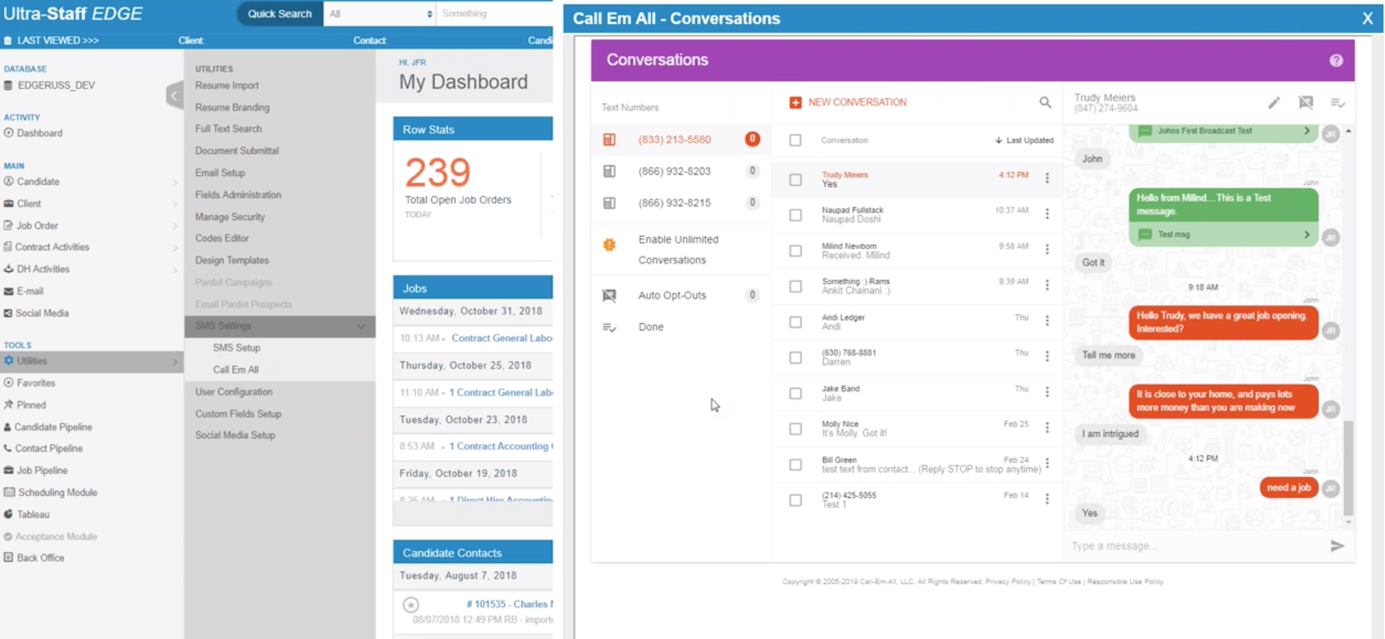This screenshot has width=1385, height=639.
Task: Open the three-dot menu on Naupad Fullstack
Action: (1048, 214)
